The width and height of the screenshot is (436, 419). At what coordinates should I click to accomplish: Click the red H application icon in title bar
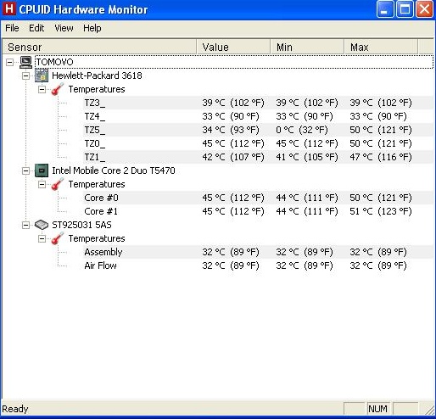click(x=9, y=8)
